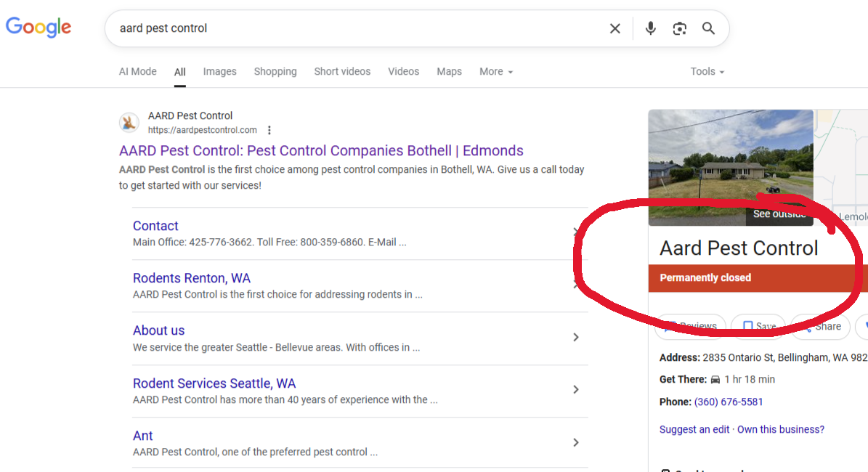
Task: Clear the search box with X icon
Action: coord(615,28)
